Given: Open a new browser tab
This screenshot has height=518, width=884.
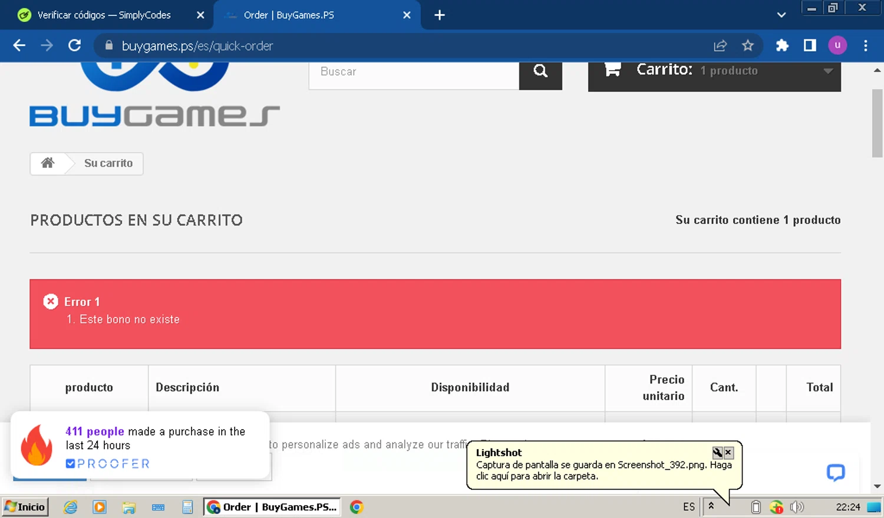Looking at the screenshot, I should point(440,15).
